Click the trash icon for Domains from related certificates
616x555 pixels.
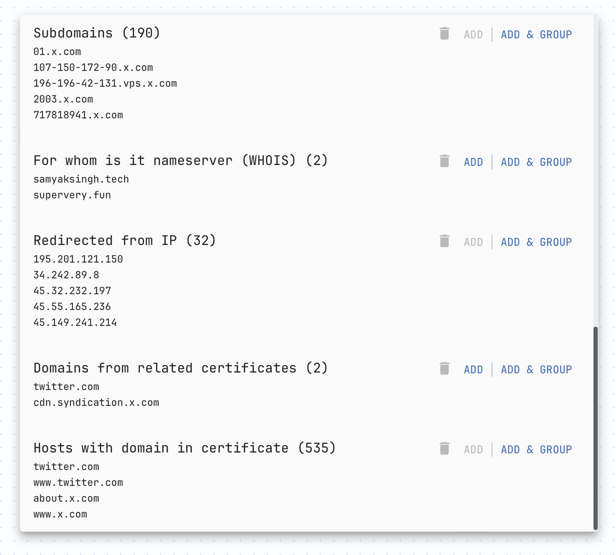pyautogui.click(x=445, y=369)
